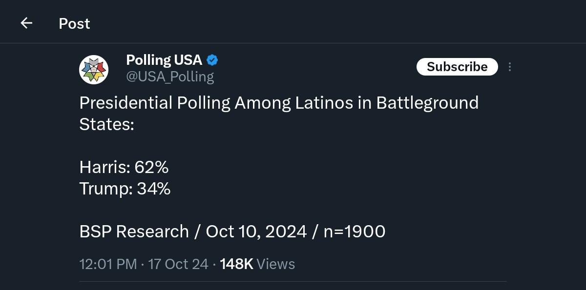Click the Trump: 34% line
This screenshot has height=290, width=586.
pyautogui.click(x=125, y=189)
